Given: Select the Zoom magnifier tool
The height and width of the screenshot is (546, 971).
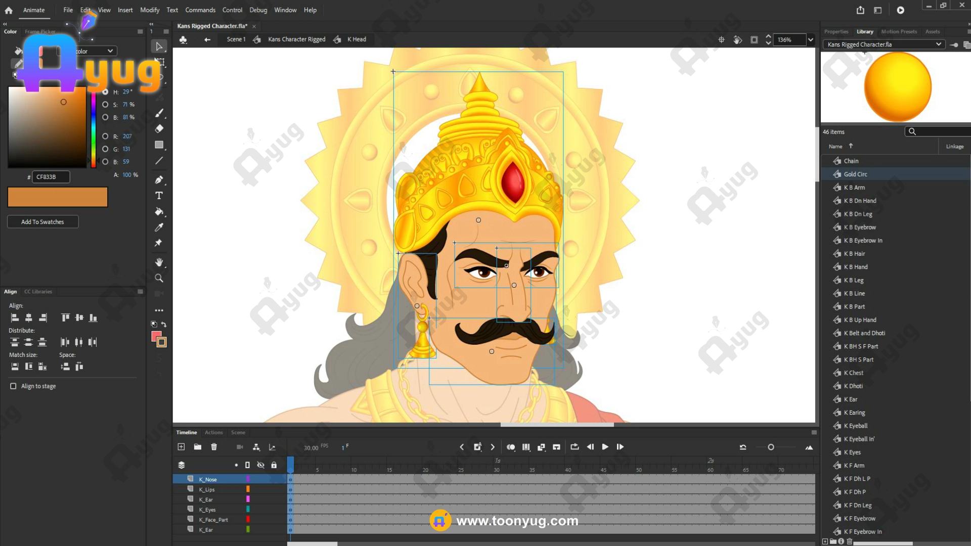Looking at the screenshot, I should click(x=159, y=278).
